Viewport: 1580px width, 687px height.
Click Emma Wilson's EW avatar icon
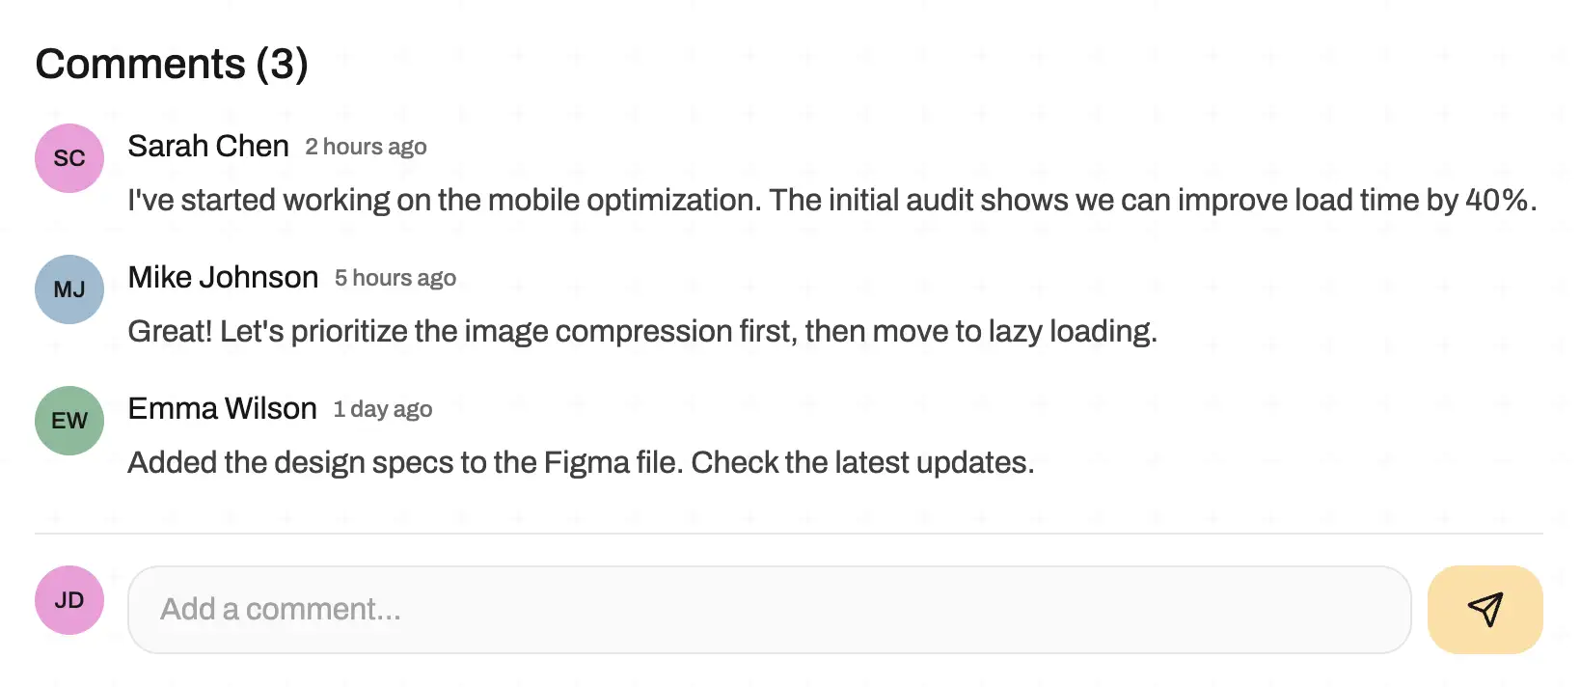click(68, 420)
